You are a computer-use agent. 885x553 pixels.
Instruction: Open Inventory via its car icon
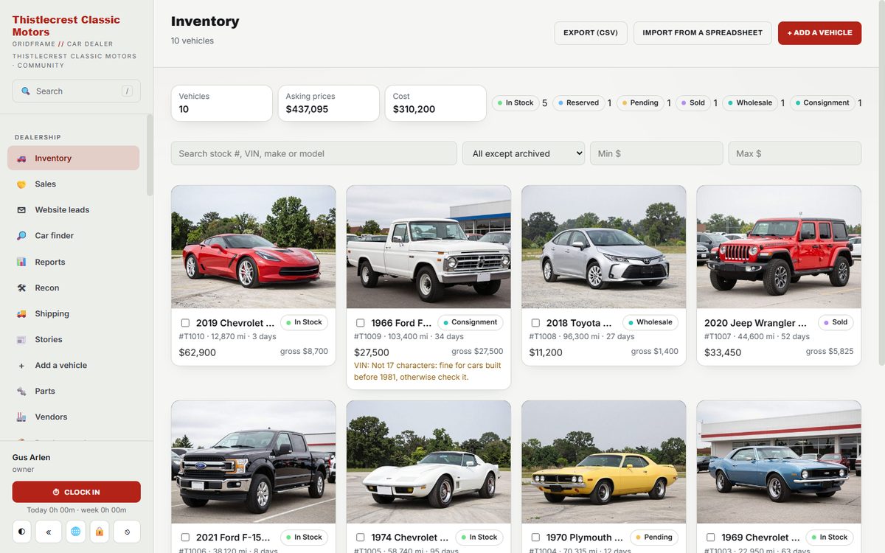click(21, 159)
